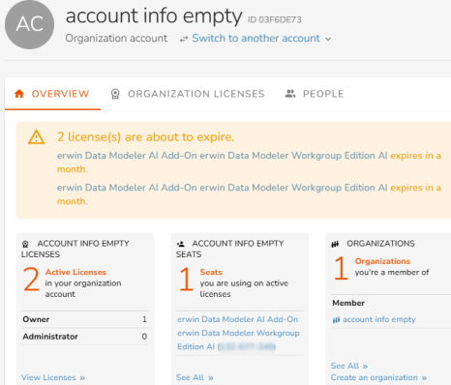This screenshot has width=451, height=385.
Task: Click the large 1 seats count
Action: click(x=186, y=280)
